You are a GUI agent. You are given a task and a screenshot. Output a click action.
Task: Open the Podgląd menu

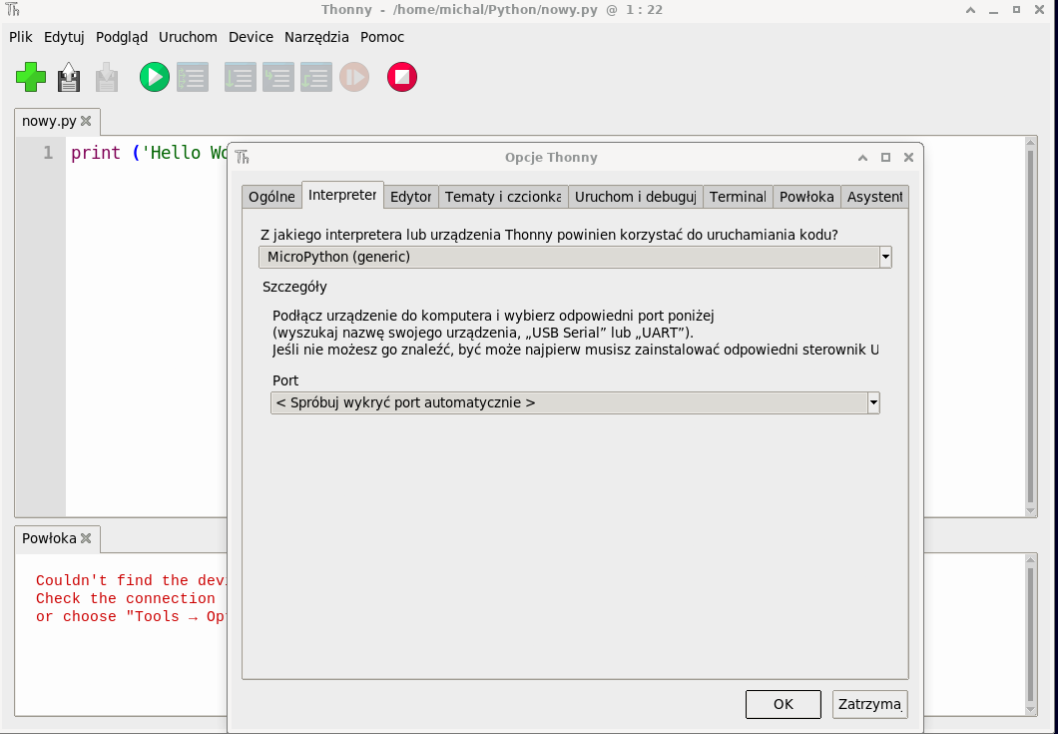pyautogui.click(x=122, y=37)
